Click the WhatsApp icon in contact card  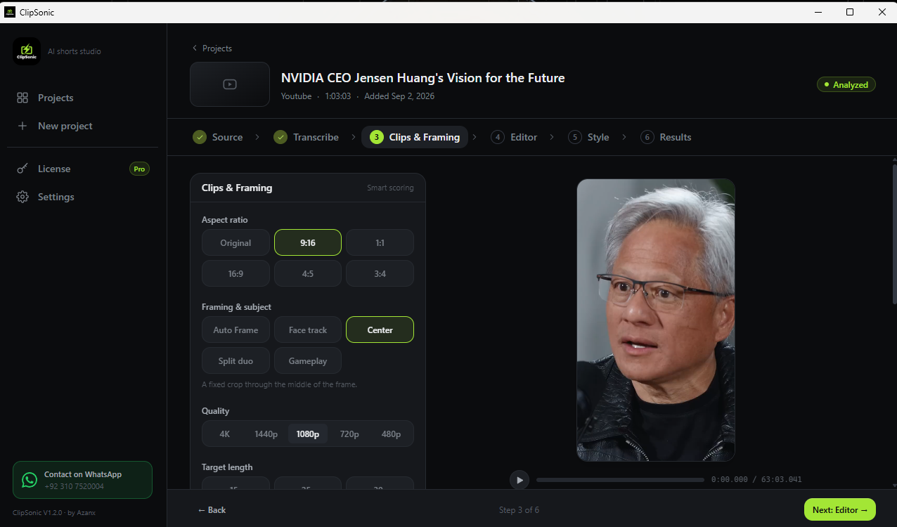point(30,480)
